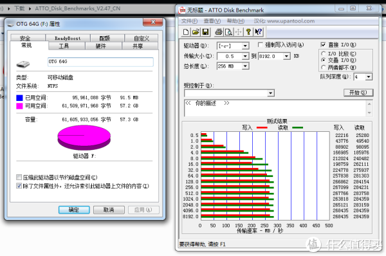Select the 两者都不 radio button
Screen dimensions: 386x256
click(x=324, y=67)
